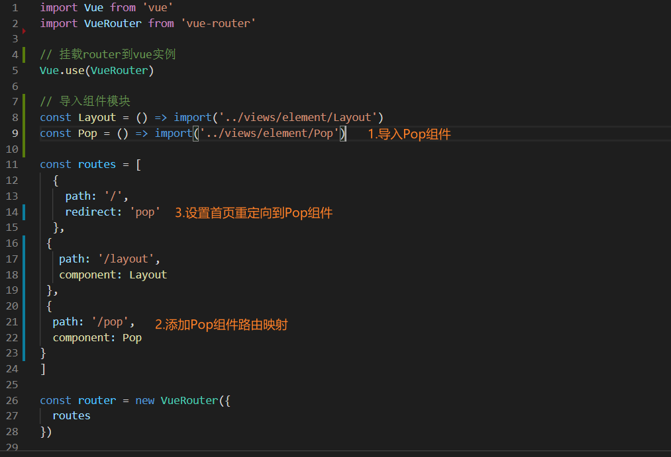The width and height of the screenshot is (671, 457).
Task: Click the 'from' keyword on line 2
Action: [x=162, y=23]
